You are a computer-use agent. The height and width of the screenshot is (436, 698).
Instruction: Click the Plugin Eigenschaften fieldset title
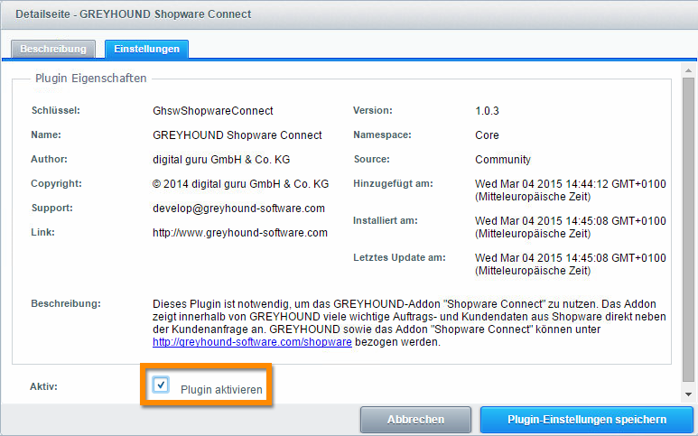[x=91, y=79]
